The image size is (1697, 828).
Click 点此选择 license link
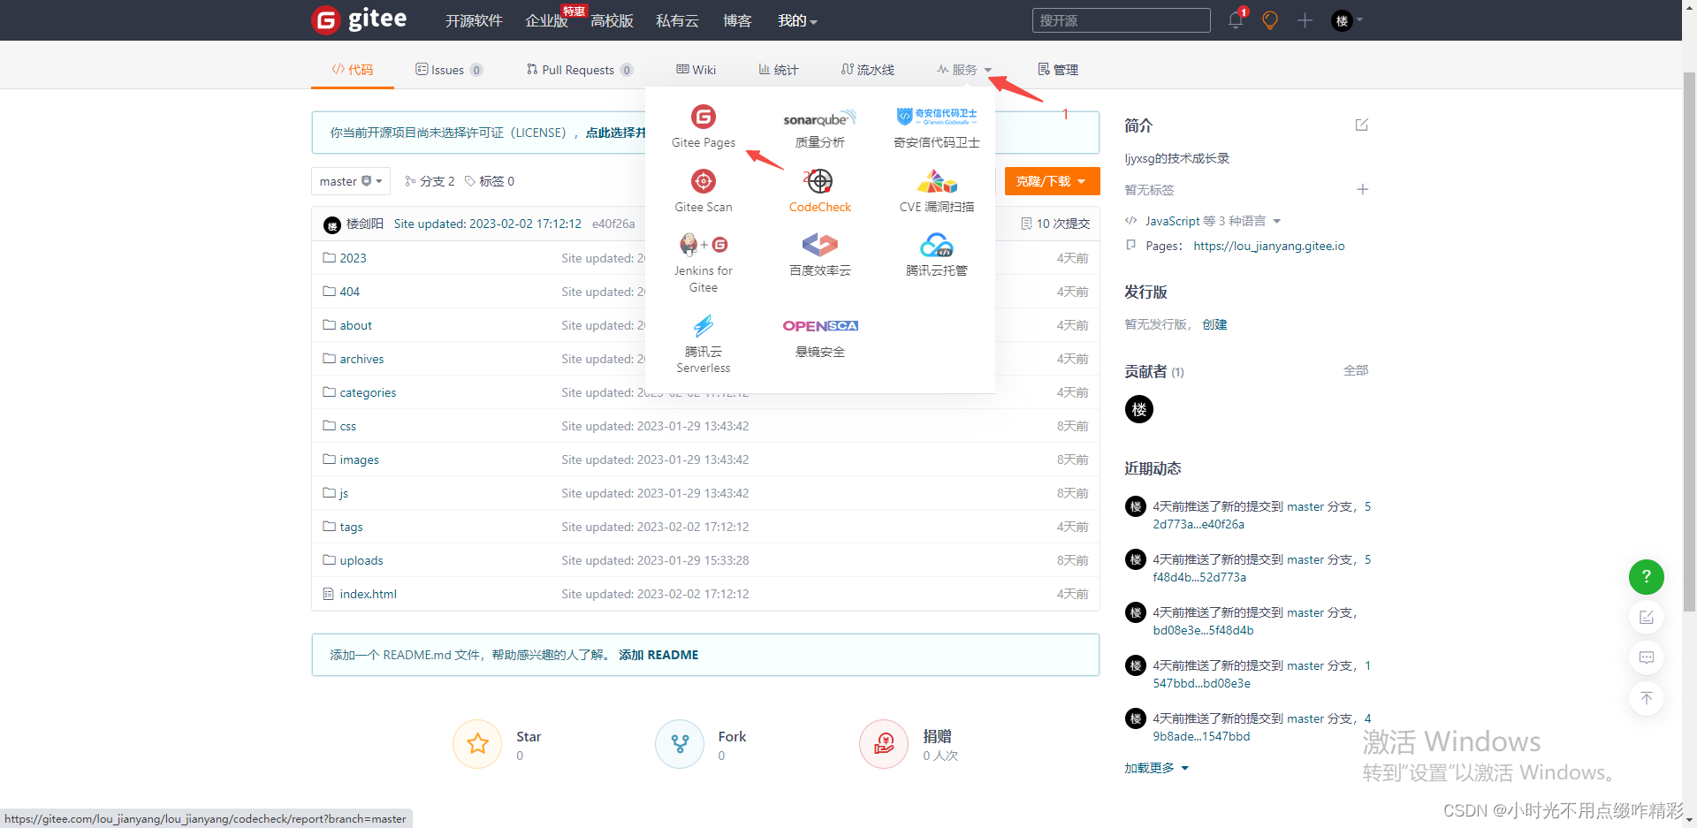tap(616, 133)
